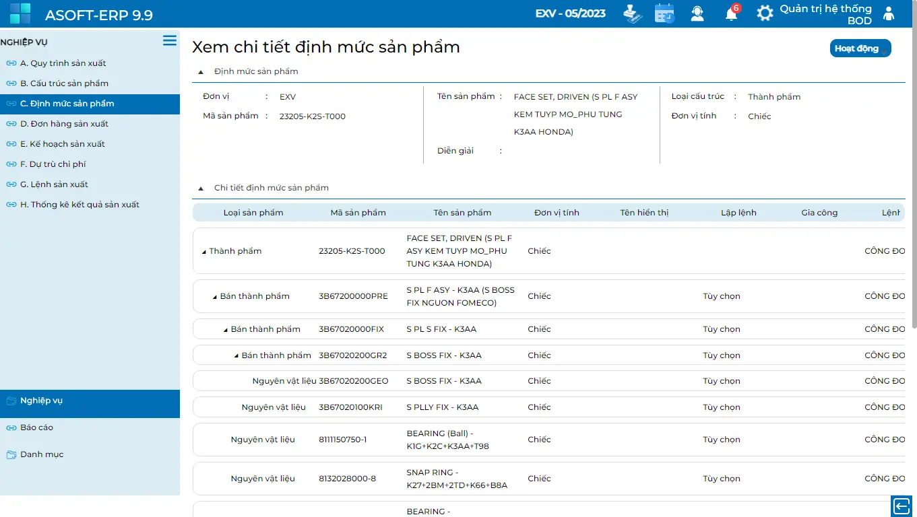Screen dimensions: 917x517
Task: Collapse Bán thành phẩm row 3B67200000PRE
Action: [x=215, y=297]
